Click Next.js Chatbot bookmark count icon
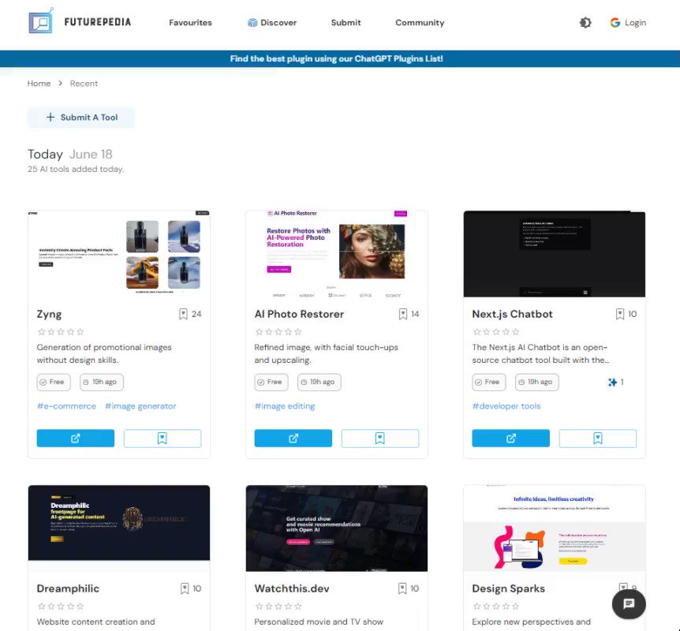Image resolution: width=680 pixels, height=631 pixels. 620,314
